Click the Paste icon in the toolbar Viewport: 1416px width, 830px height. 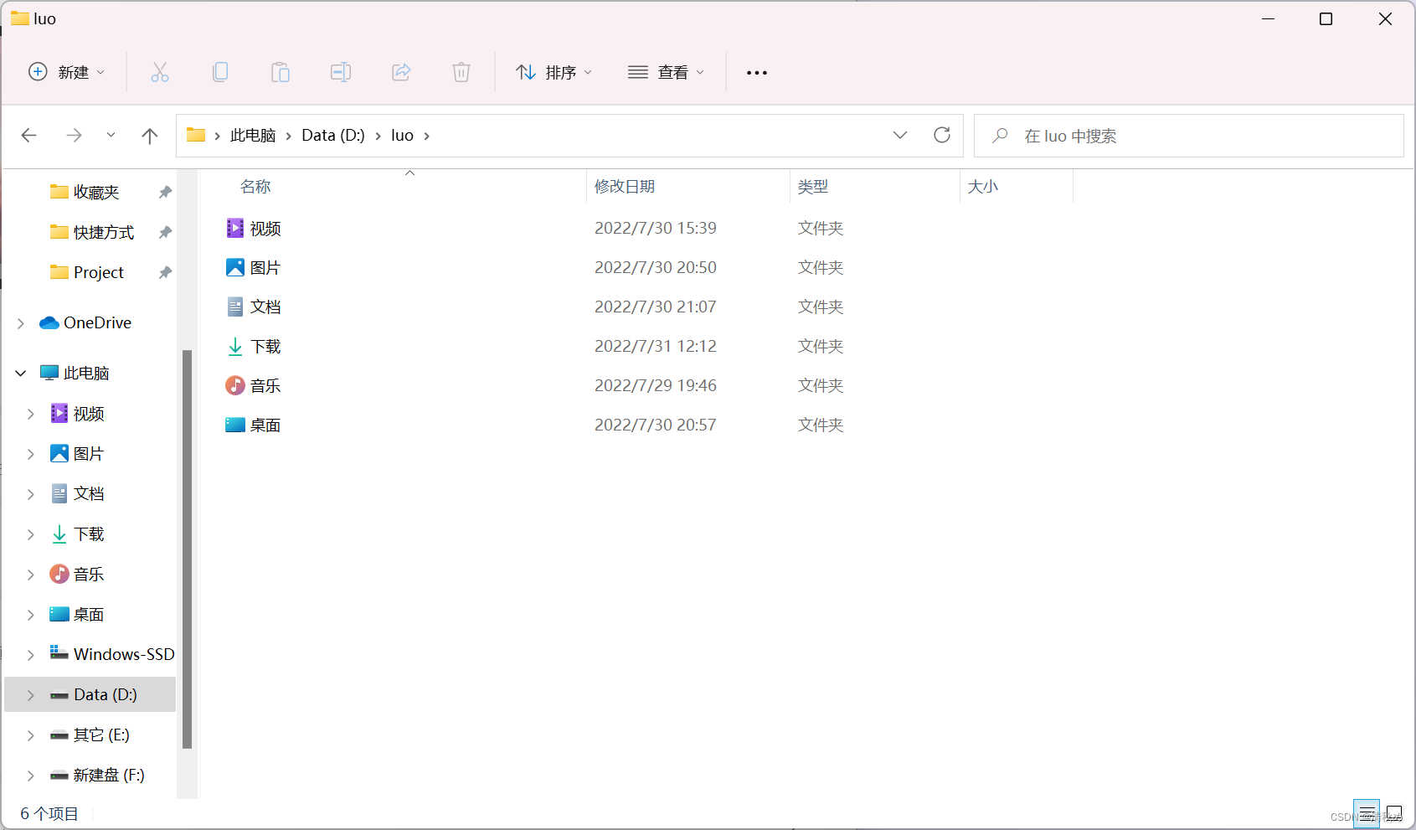[x=280, y=72]
